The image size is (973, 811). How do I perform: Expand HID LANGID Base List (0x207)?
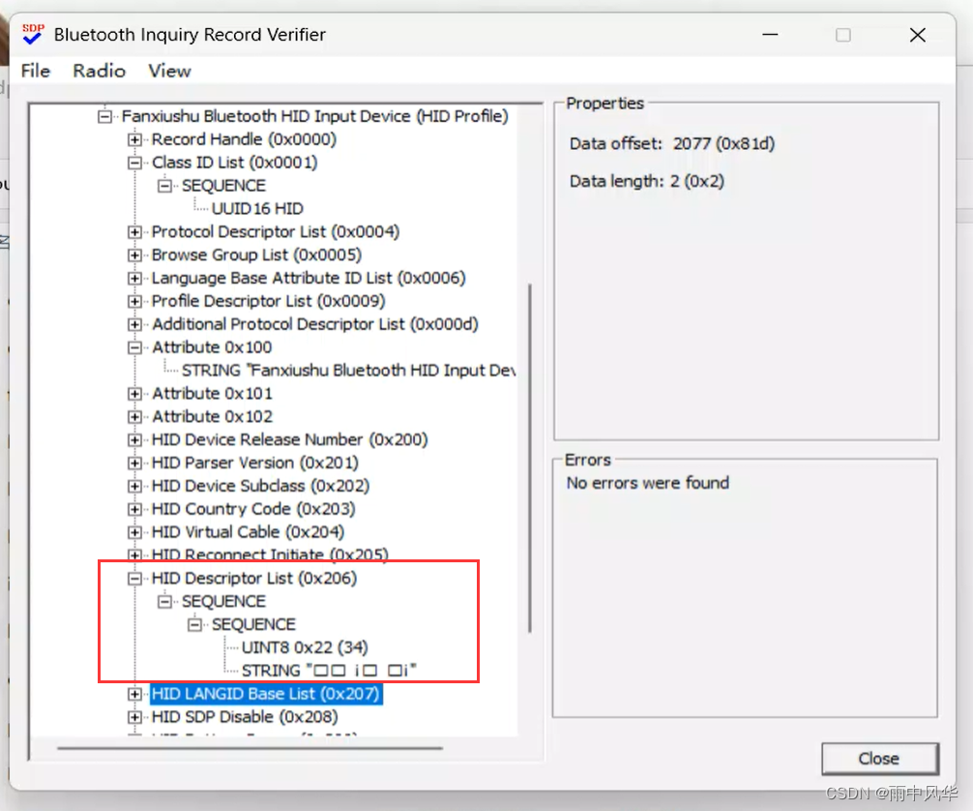click(134, 694)
